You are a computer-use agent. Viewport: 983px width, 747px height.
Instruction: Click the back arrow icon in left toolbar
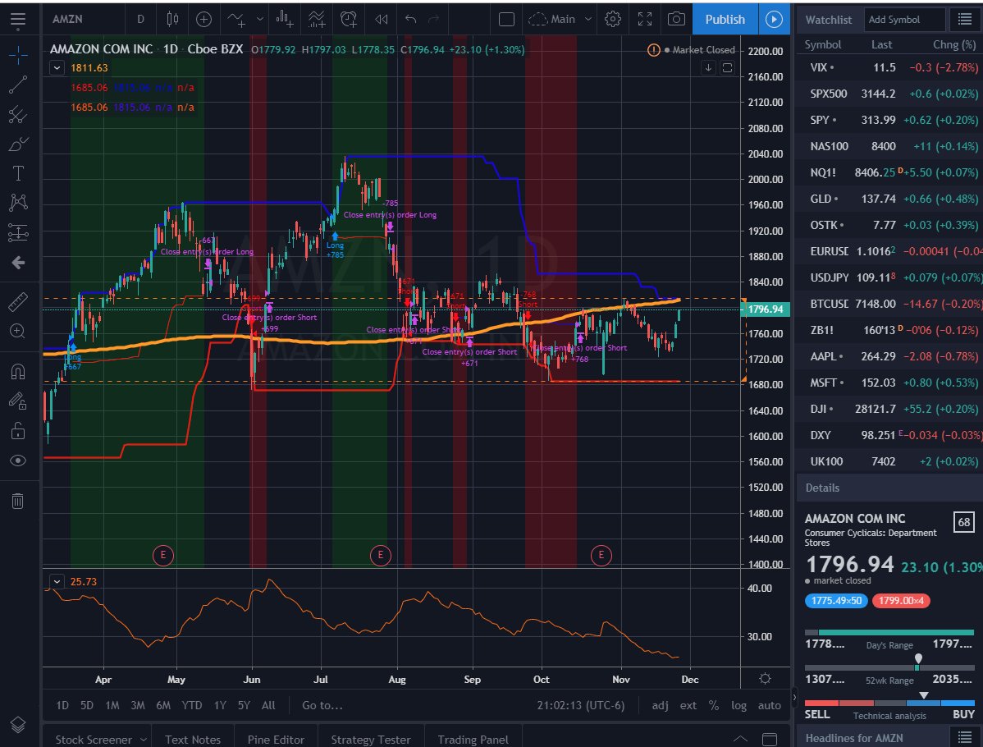coord(17,262)
